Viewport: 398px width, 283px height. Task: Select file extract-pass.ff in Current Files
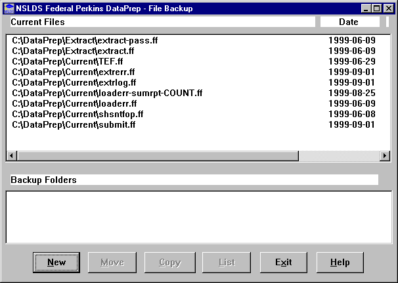198,40
